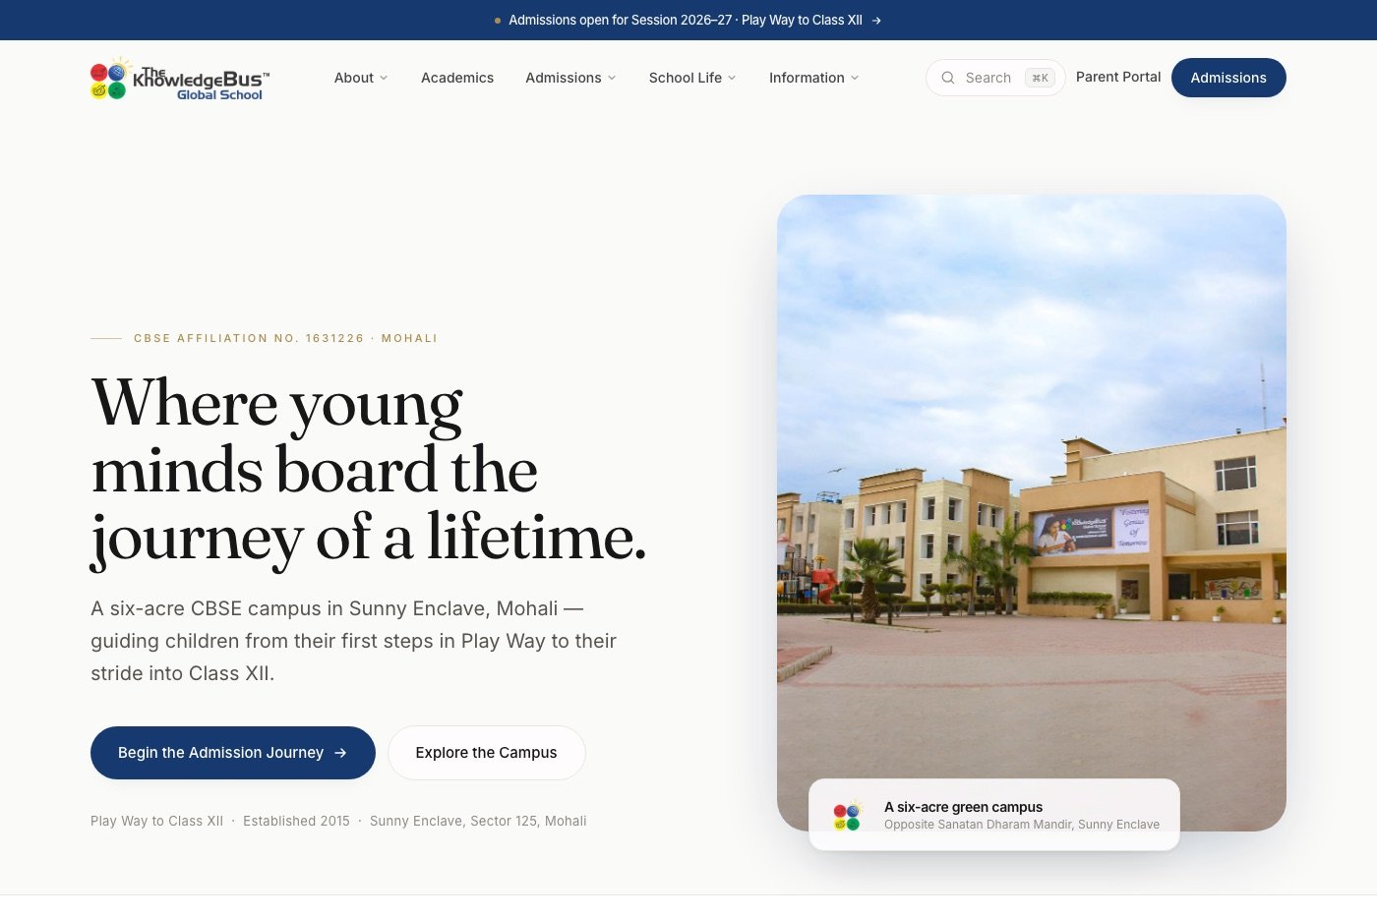Click the ⌘K shortcut badge in search

point(1040,78)
